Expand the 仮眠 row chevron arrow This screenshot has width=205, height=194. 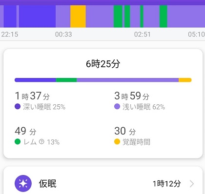pyautogui.click(x=192, y=184)
